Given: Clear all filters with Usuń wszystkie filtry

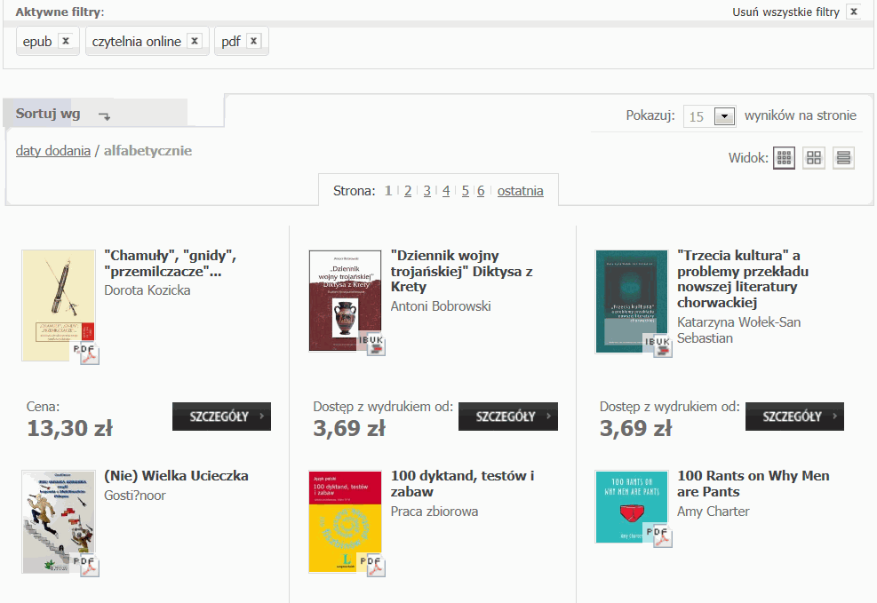Looking at the screenshot, I should coord(853,12).
